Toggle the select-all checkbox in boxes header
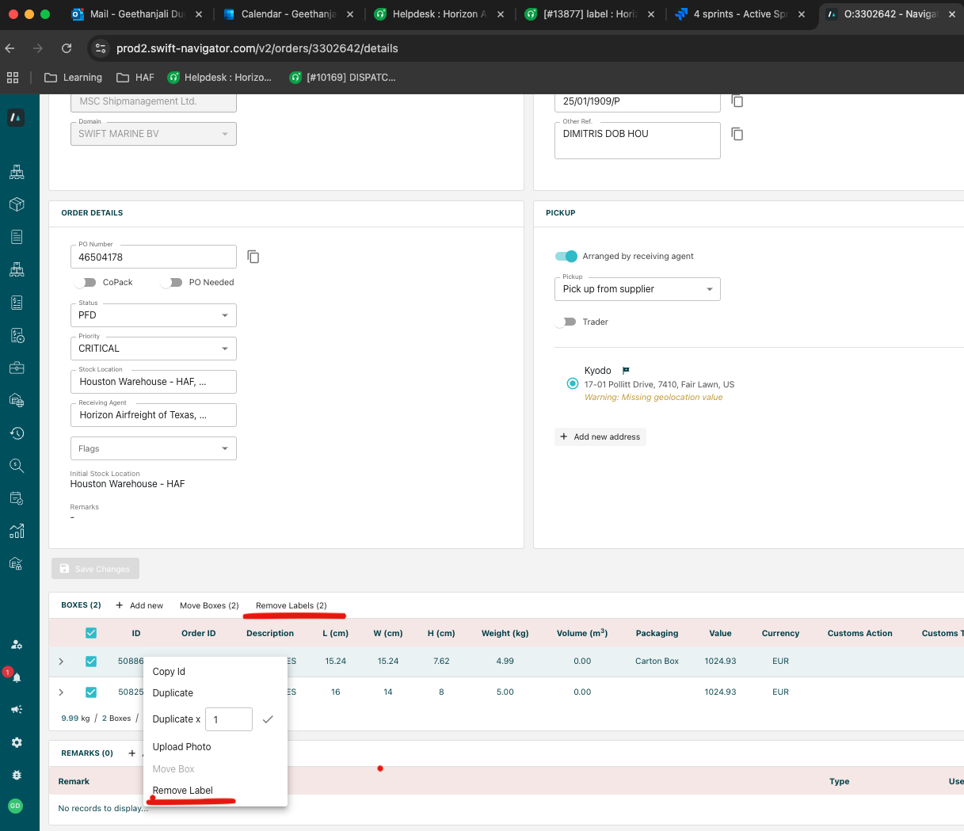The width and height of the screenshot is (964, 831). [x=91, y=633]
